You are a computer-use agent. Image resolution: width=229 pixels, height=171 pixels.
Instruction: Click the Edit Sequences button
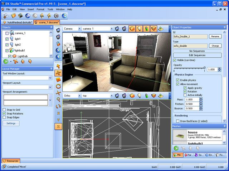tap(197, 55)
